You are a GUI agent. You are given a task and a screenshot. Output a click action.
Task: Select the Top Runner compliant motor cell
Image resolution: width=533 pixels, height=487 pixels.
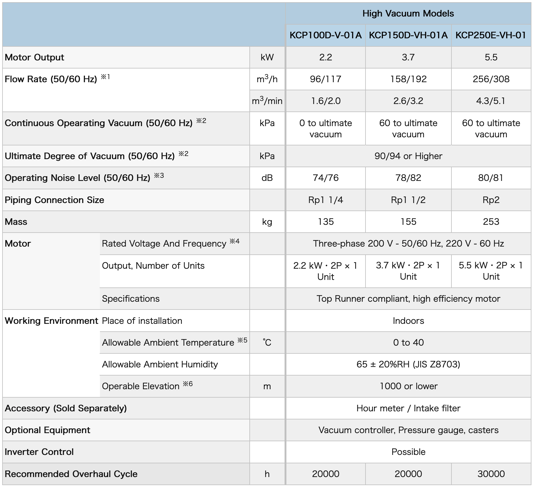[408, 299]
